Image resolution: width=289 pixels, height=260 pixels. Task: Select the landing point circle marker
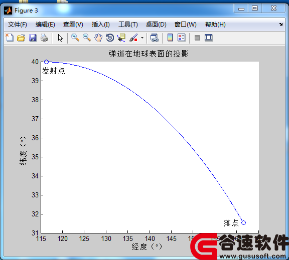pos(243,222)
